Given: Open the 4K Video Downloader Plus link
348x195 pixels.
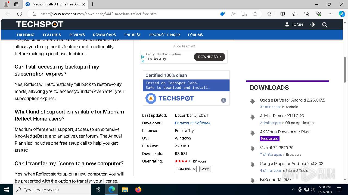Looking at the screenshot, I should [284, 132].
